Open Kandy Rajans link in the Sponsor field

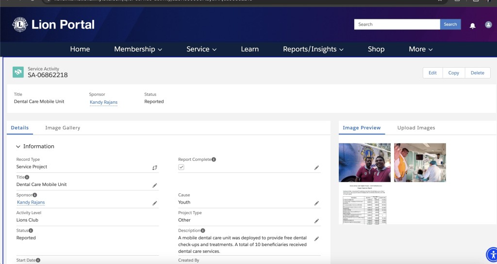tap(31, 202)
